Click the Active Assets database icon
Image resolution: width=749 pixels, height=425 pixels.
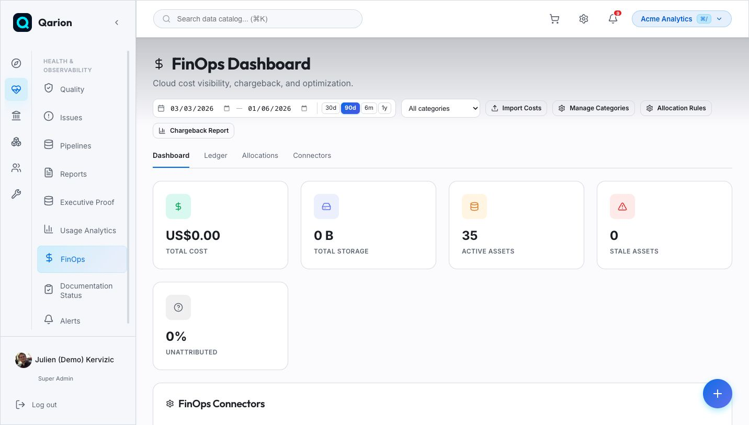474,206
